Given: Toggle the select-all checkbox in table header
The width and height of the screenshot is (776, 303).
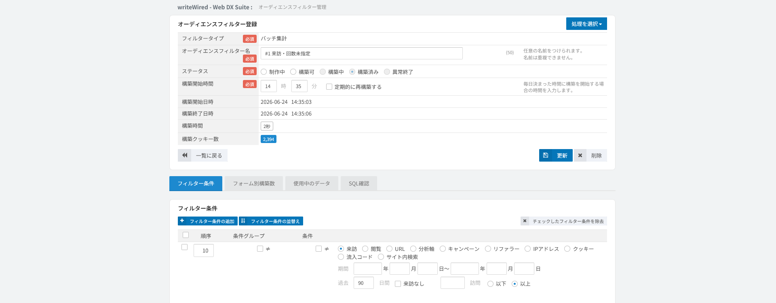Looking at the screenshot, I should (186, 235).
